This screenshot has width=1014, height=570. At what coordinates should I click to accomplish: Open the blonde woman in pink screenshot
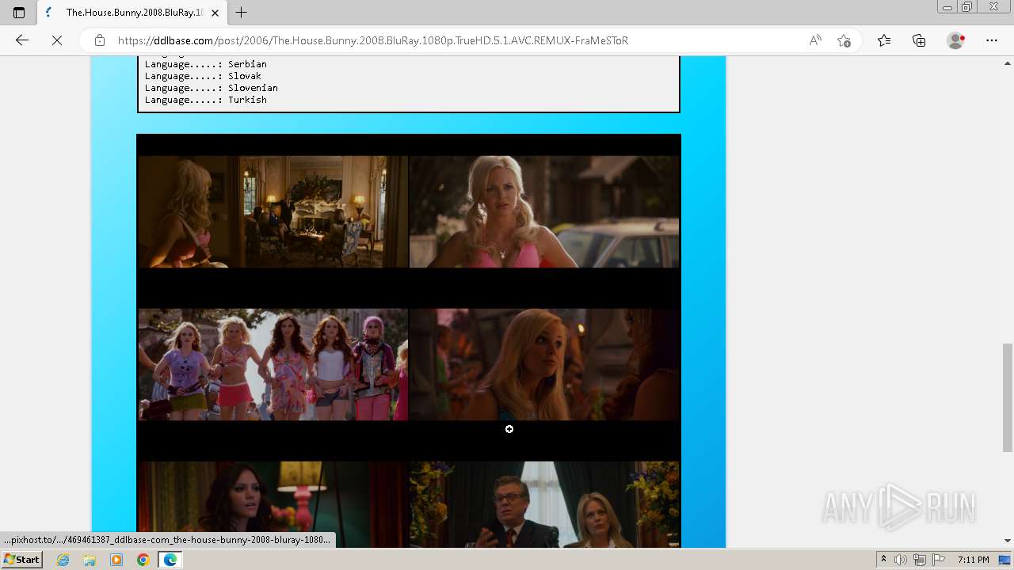click(x=544, y=211)
